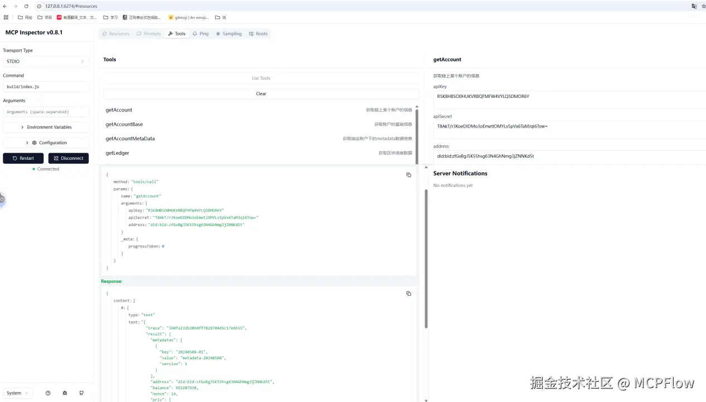The height and width of the screenshot is (402, 706).
Task: Click the "tools/call" method value
Action: pos(145,182)
